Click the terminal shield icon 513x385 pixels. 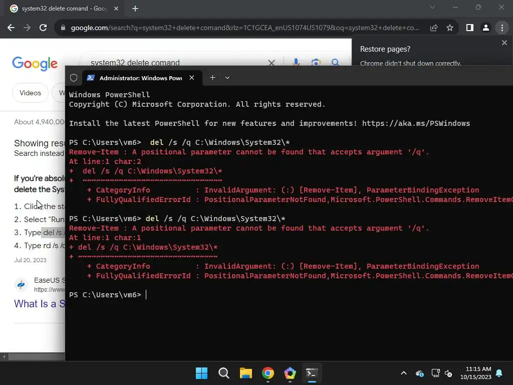74,78
